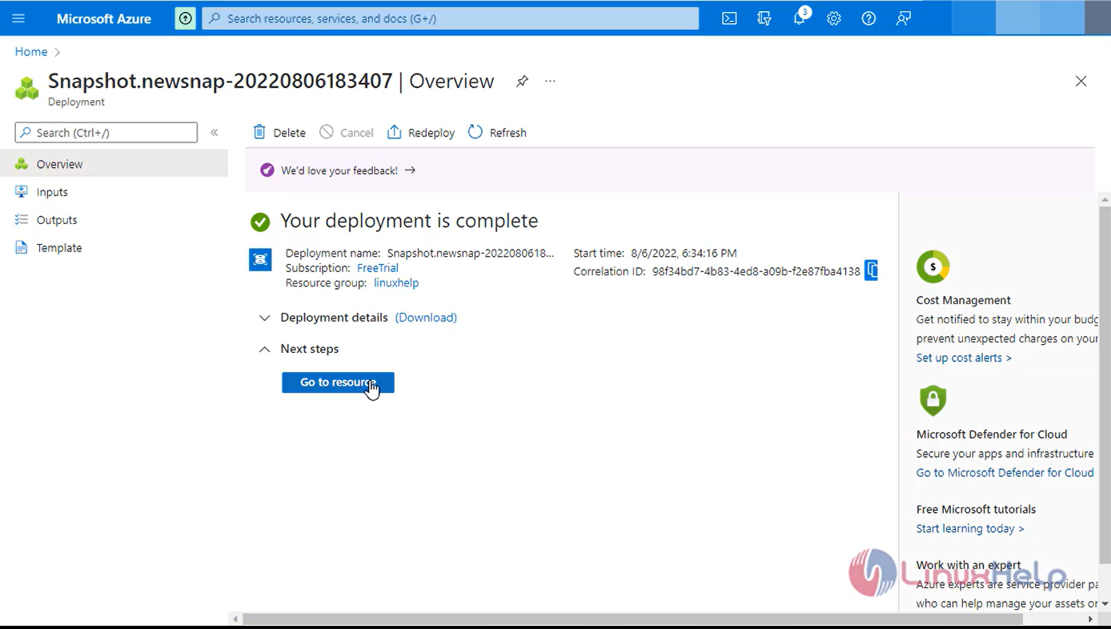
Task: Click the green deployment complete checkmark
Action: [x=260, y=222]
